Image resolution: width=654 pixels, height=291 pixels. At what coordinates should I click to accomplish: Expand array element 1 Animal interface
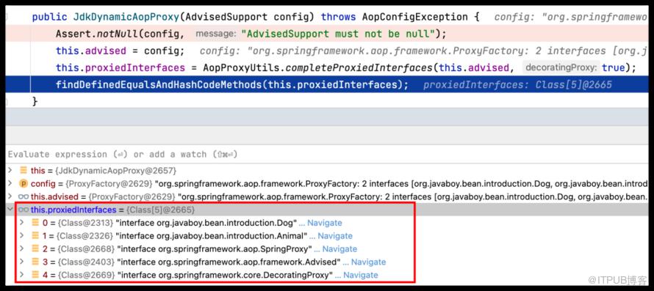coord(22,235)
